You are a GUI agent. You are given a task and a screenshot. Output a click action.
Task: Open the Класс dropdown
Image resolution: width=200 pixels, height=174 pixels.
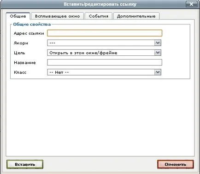(104, 72)
